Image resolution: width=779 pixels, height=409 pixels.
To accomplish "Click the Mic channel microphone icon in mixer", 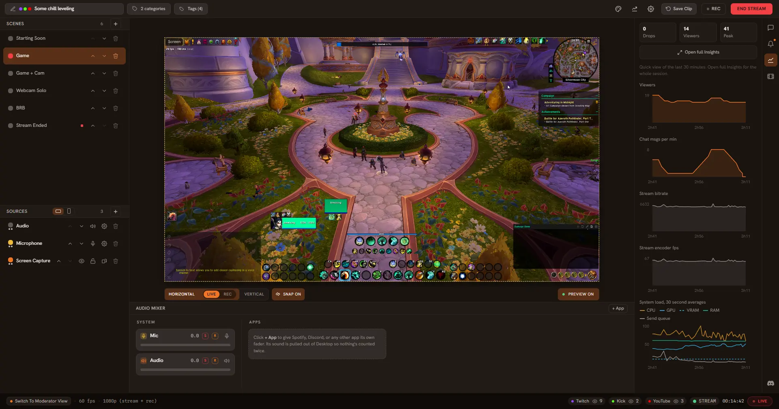I will pyautogui.click(x=227, y=336).
